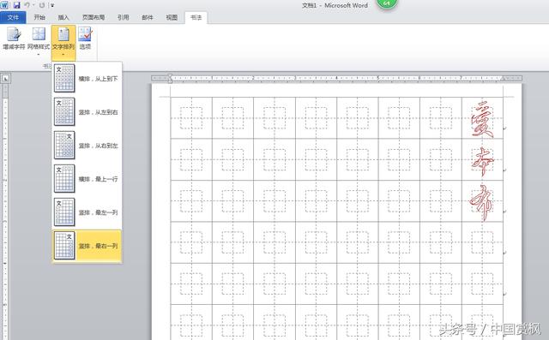Click the vertical ruler on the left edge

(5, 212)
